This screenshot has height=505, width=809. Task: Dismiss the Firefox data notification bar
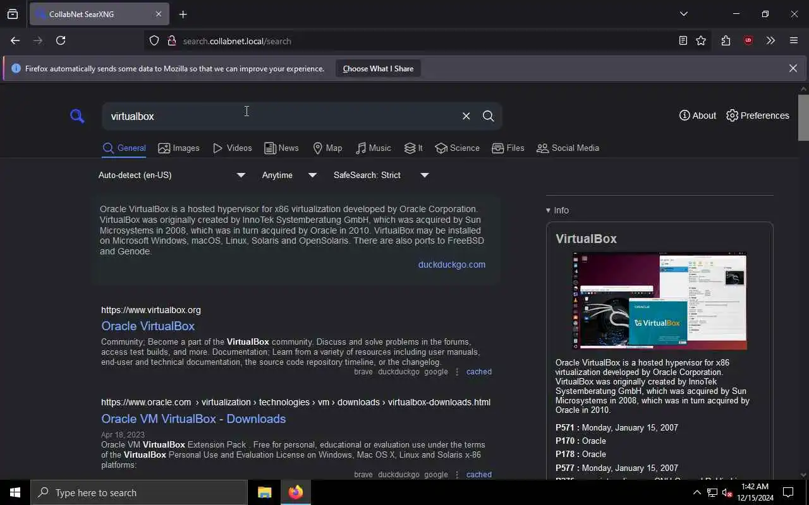click(x=793, y=68)
